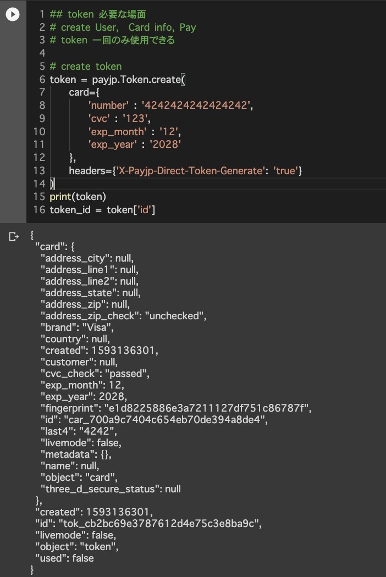Click the 'exp_month' key on line 10

117,132
